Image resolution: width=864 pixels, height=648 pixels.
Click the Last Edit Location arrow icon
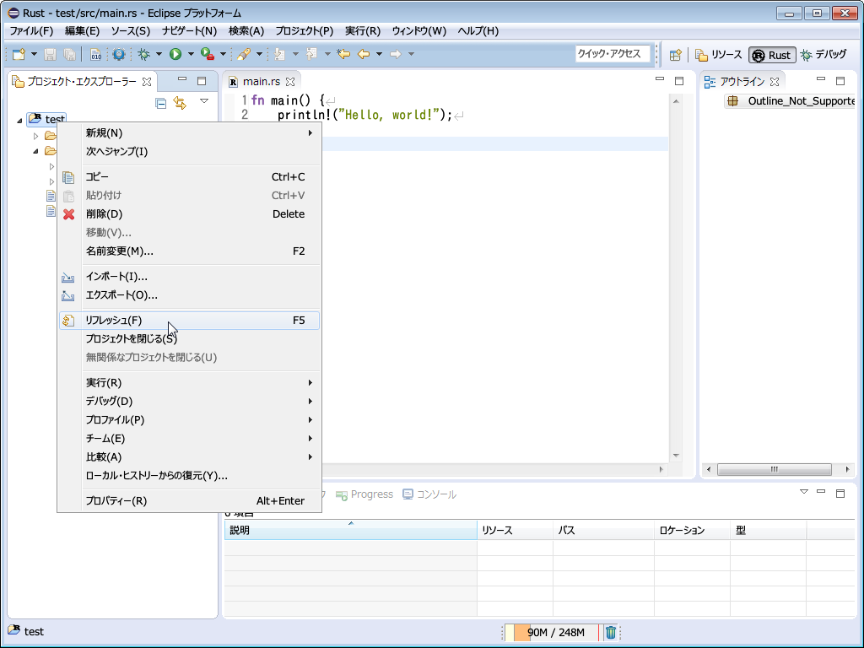[x=343, y=54]
